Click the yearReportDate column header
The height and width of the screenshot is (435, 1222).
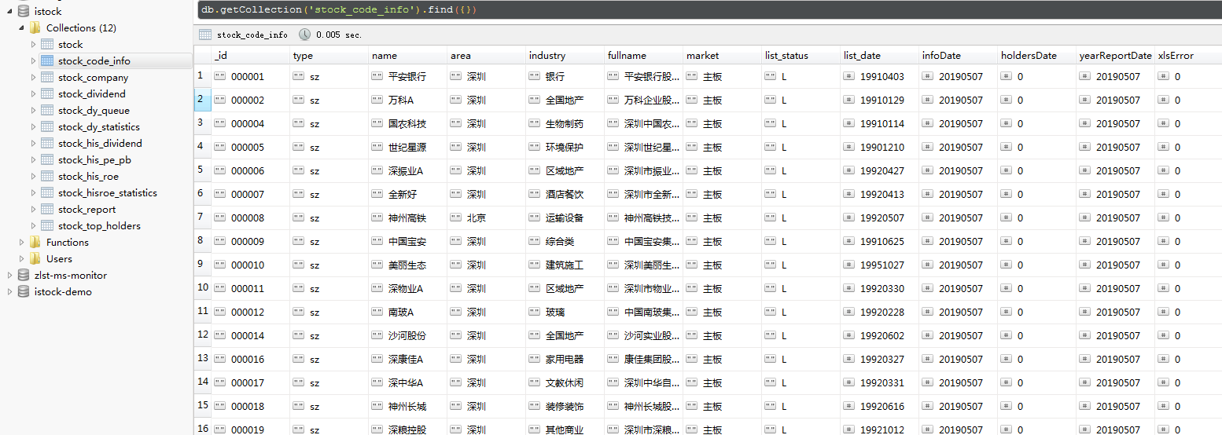[x=1116, y=56]
